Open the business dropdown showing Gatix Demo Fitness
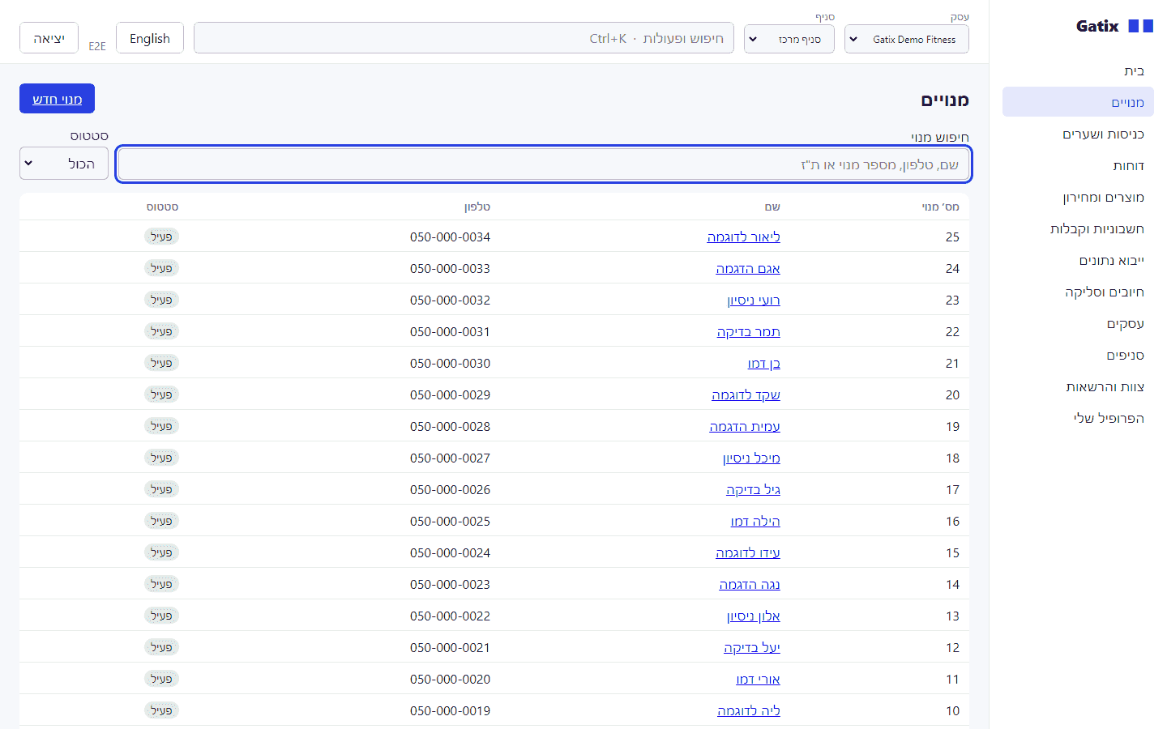The image size is (1167, 729). pos(906,39)
